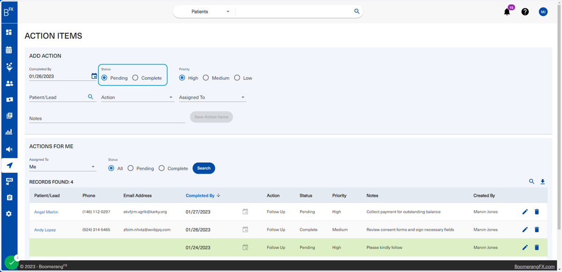Open the clipboard sidebar icon
The image size is (562, 272).
[x=9, y=198]
